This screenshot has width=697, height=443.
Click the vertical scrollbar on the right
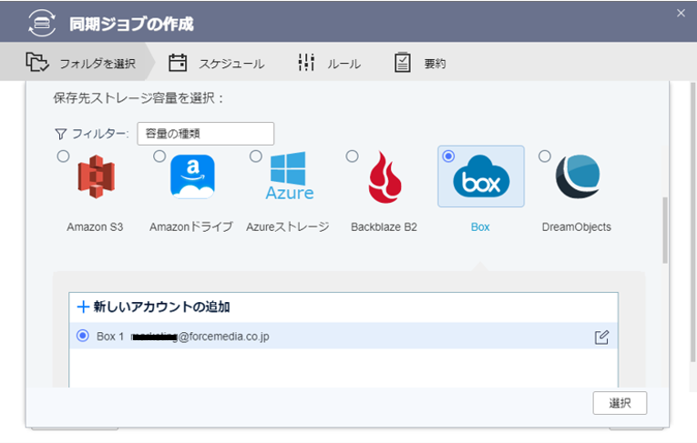pos(664,227)
